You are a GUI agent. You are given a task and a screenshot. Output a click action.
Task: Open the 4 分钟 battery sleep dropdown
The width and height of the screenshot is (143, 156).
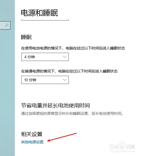click(45, 57)
